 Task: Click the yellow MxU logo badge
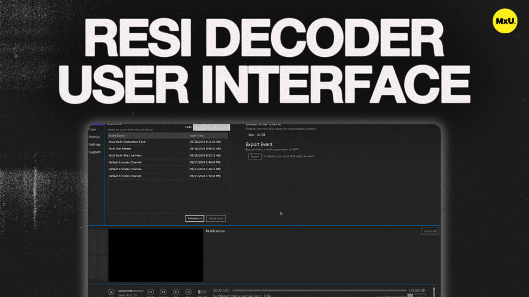[505, 21]
